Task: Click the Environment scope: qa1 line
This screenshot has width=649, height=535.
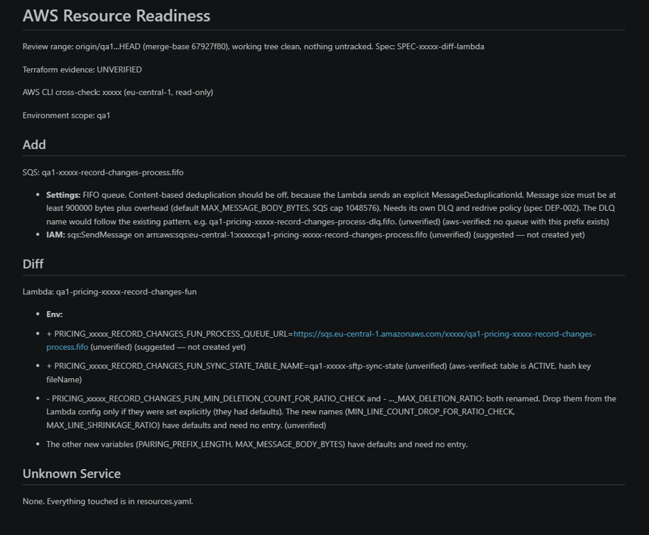Action: pos(67,115)
